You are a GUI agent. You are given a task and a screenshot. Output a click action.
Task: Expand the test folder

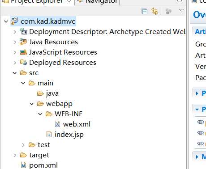(x=23, y=145)
